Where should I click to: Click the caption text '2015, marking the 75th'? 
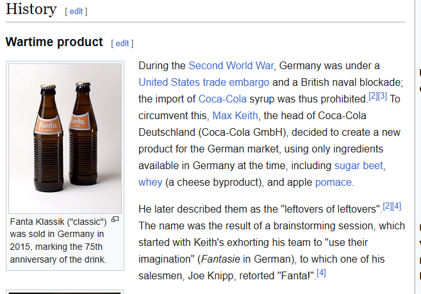coord(56,247)
